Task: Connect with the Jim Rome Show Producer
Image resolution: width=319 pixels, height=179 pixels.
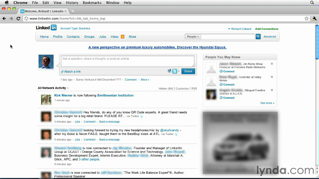Action: (x=227, y=71)
